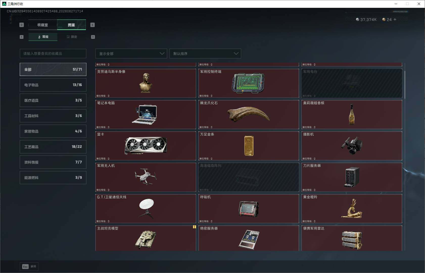Open the 便携军用雷达 radar item
Screen dimensions: 425x273
pyautogui.click(x=352, y=238)
